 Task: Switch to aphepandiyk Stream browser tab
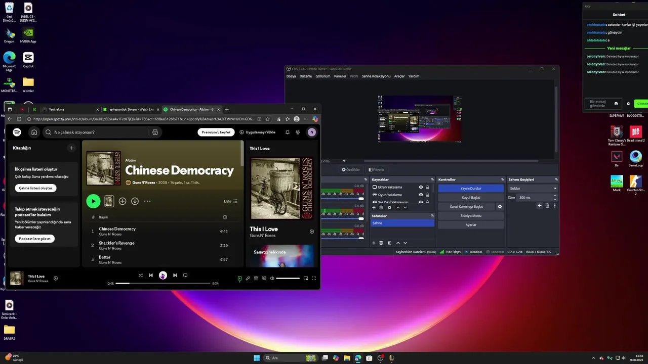click(x=131, y=109)
